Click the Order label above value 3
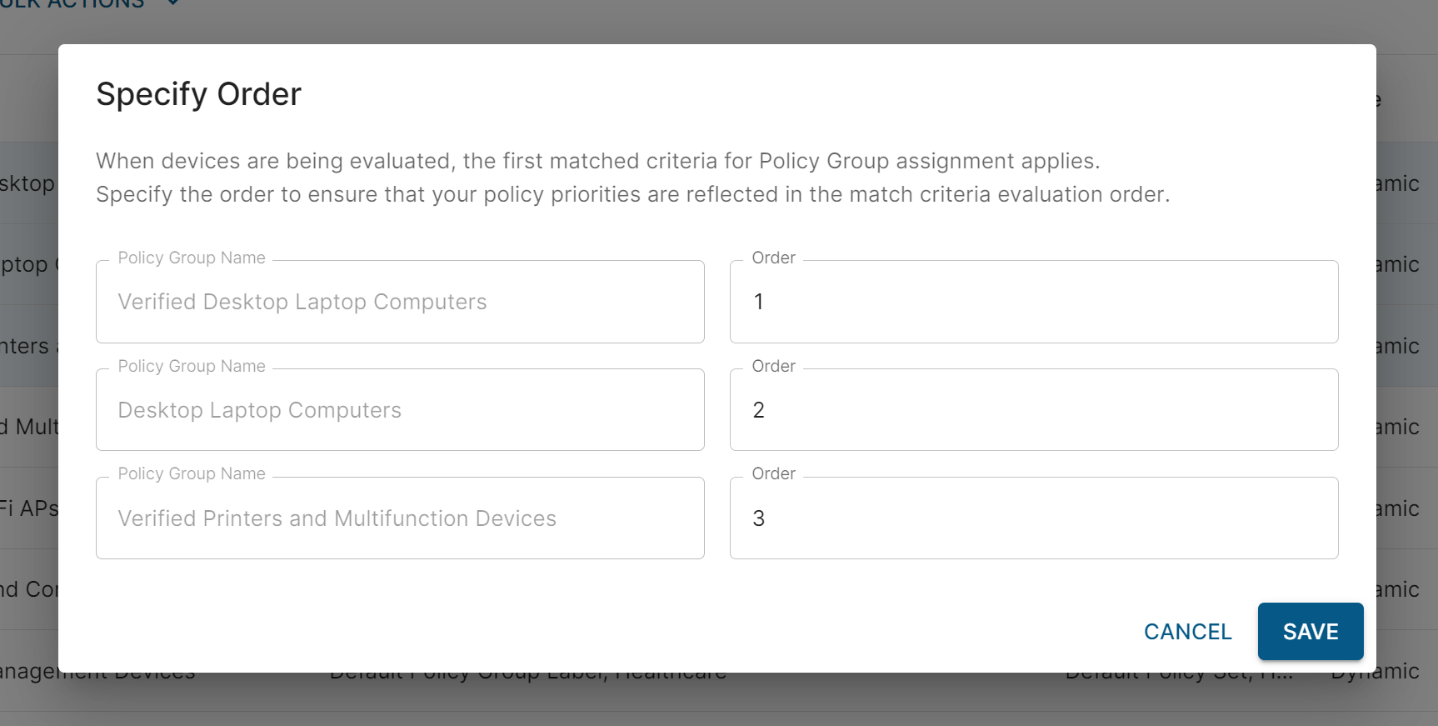Viewport: 1438px width, 726px height. coord(773,474)
